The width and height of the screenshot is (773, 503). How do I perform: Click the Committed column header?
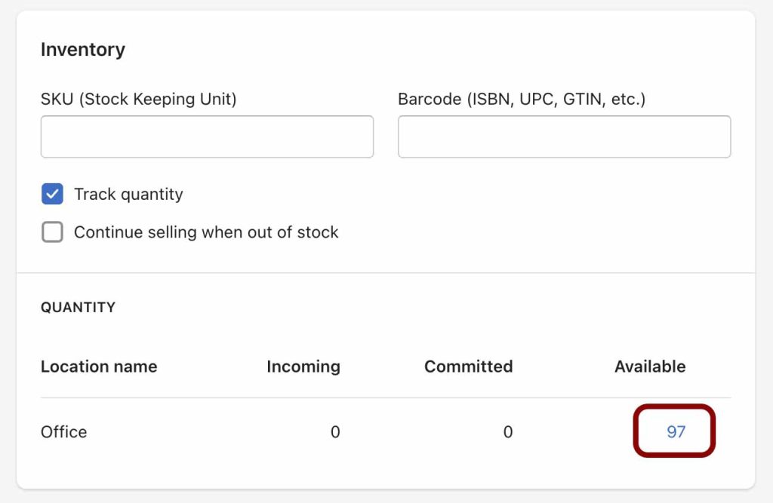(469, 367)
